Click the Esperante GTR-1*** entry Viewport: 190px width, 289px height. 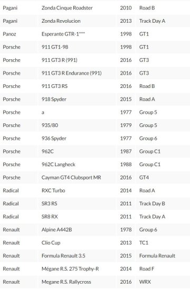tap(63, 34)
